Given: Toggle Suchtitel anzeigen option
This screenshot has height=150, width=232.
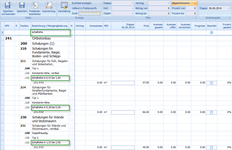Looking at the screenshot, I should tap(82, 3).
